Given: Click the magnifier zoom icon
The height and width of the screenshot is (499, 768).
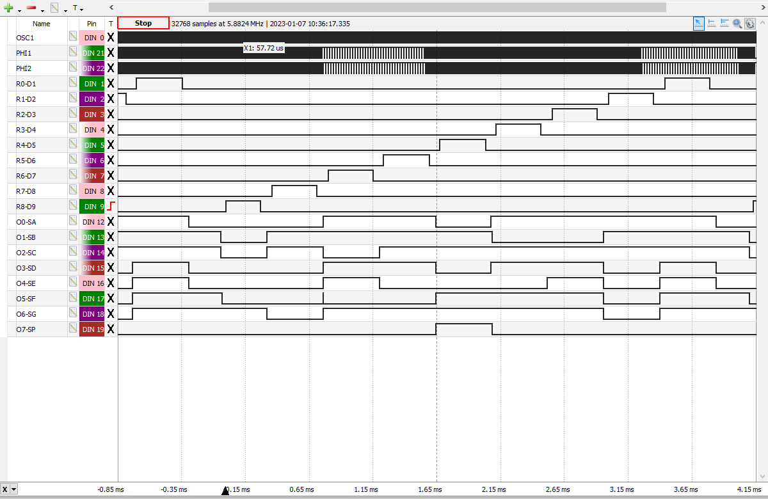Looking at the screenshot, I should click(737, 23).
